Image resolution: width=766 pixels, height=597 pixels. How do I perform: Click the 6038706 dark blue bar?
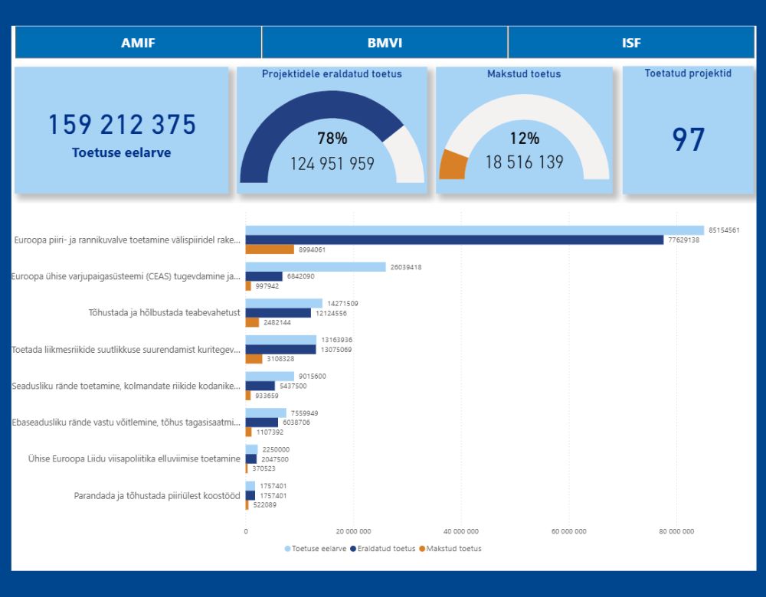(x=262, y=422)
